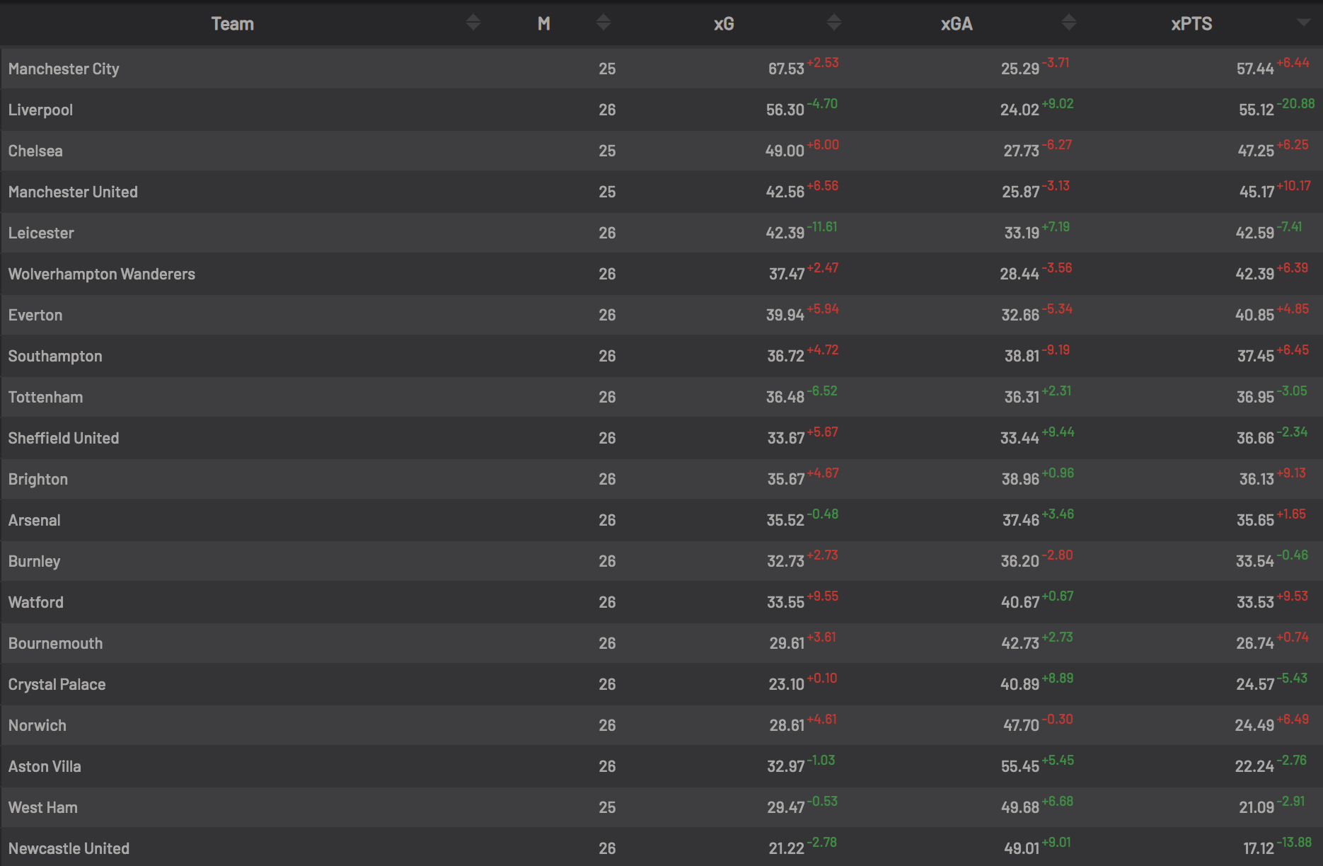Screen dimensions: 1323x866
Task: Open Sheffield United team entry
Action: point(64,438)
